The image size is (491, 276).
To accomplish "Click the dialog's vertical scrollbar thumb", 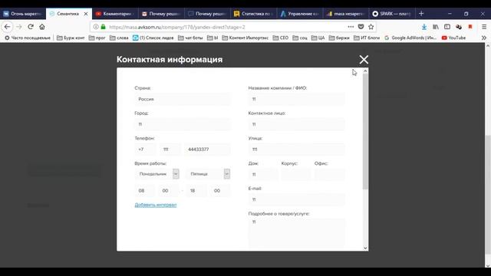I will click(365, 131).
